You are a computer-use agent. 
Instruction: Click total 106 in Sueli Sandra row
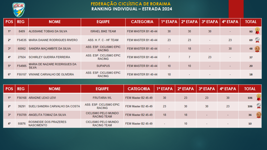[250, 107]
